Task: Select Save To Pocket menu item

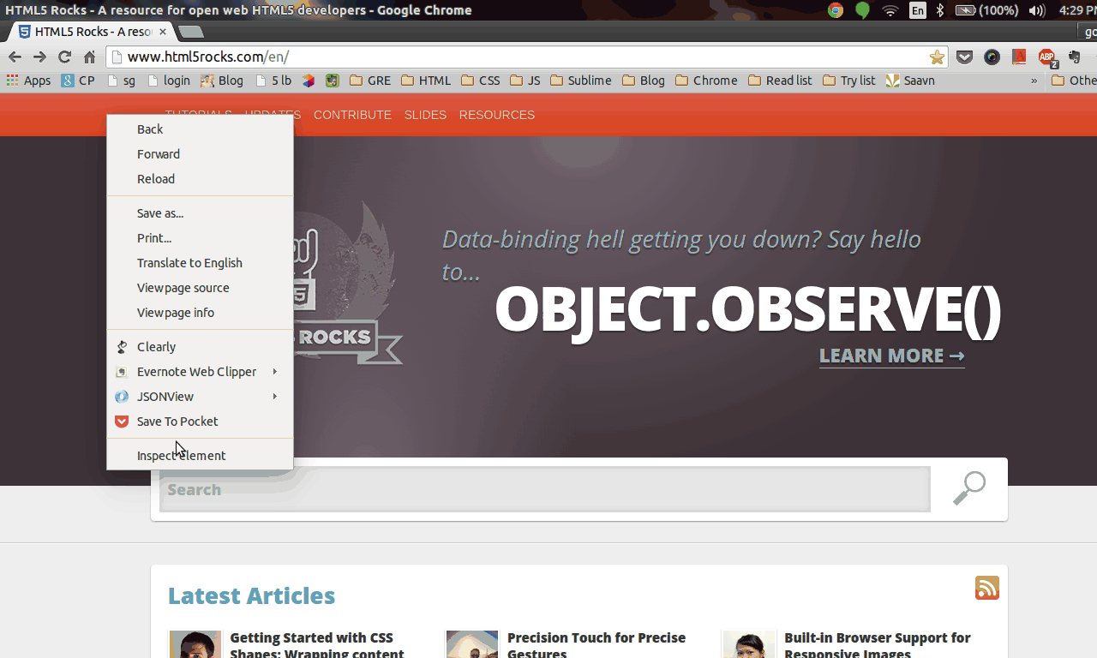Action: [177, 422]
